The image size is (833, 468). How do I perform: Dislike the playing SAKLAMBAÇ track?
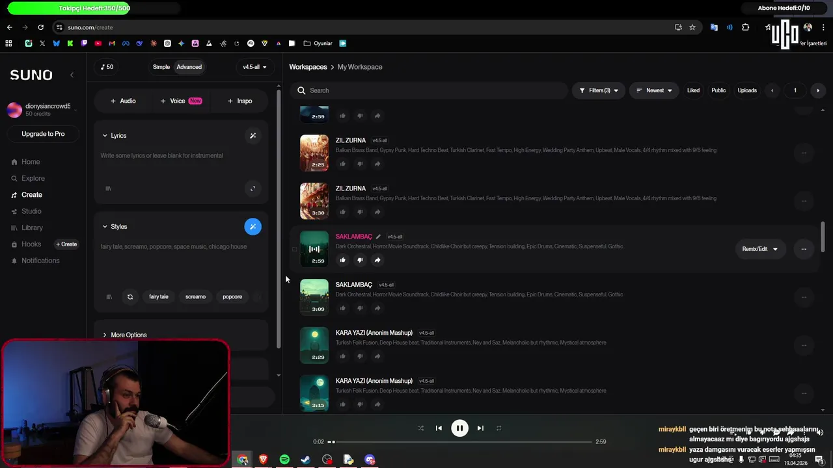coord(360,260)
